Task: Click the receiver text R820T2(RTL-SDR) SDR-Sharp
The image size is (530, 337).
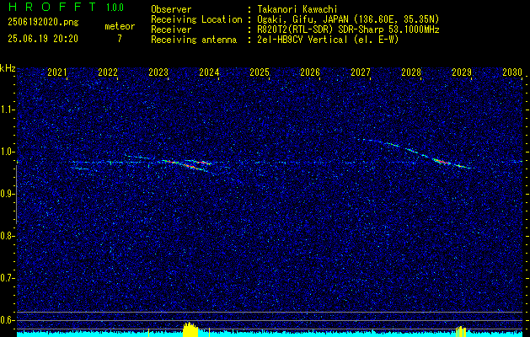Action: (x=319, y=29)
